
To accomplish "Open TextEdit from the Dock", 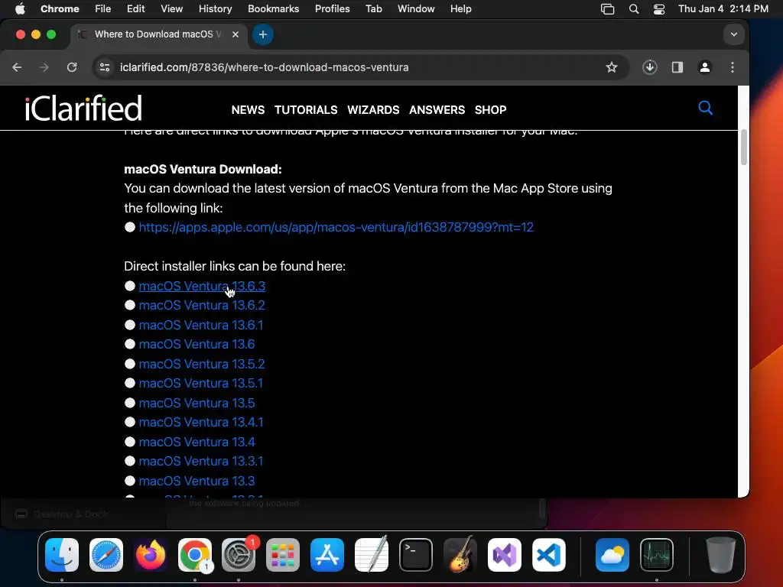I will (x=372, y=555).
